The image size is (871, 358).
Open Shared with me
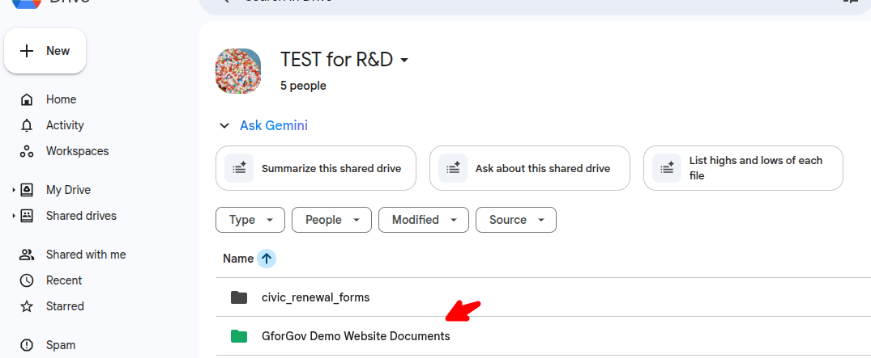pyautogui.click(x=86, y=255)
